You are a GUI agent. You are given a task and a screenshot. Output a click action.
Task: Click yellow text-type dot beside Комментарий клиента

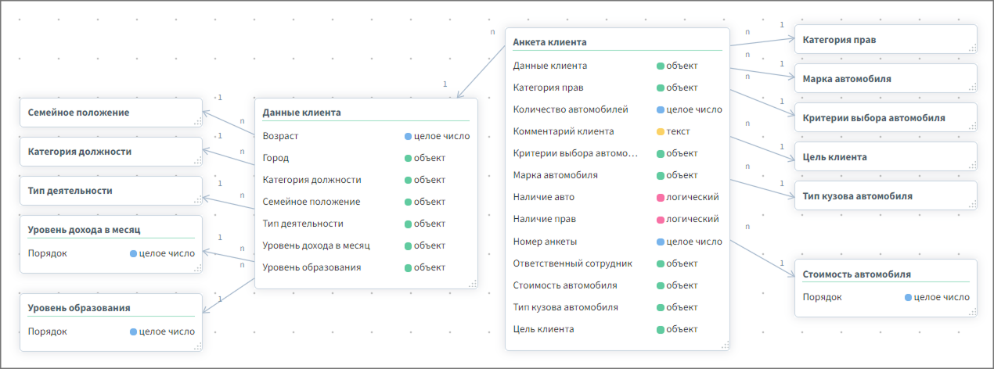[x=661, y=131]
